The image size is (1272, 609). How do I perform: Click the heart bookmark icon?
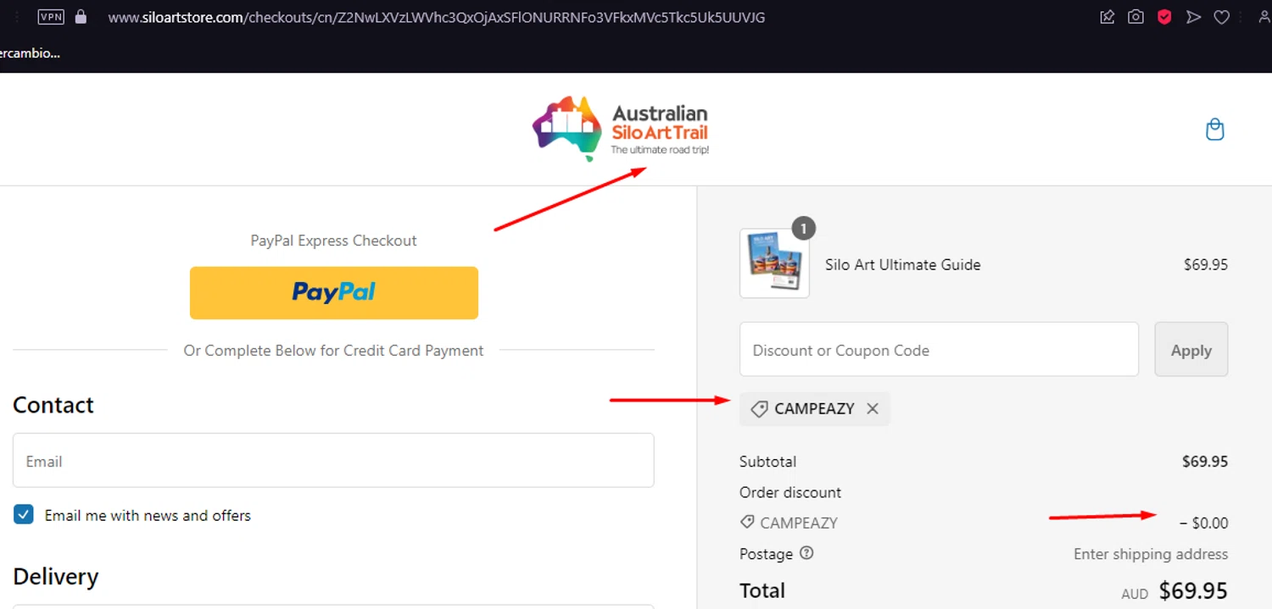coord(1222,17)
